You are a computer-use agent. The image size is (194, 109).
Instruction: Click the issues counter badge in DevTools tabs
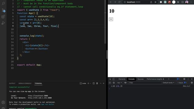coord(179,79)
